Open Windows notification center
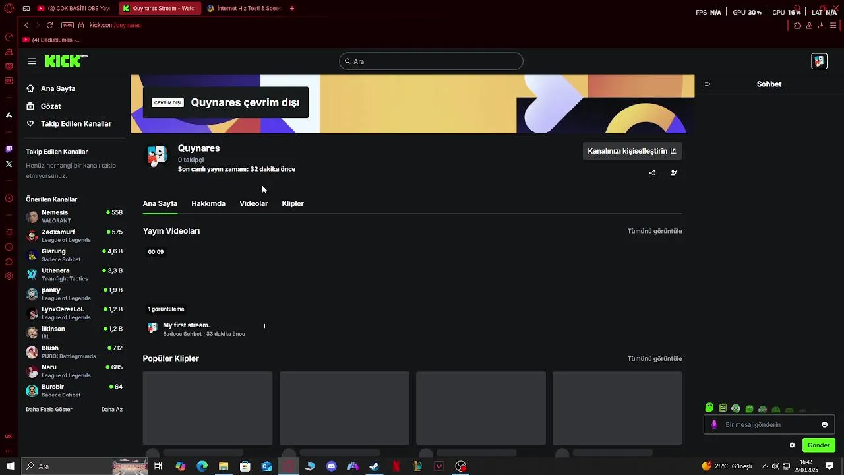The width and height of the screenshot is (844, 475). (x=829, y=466)
